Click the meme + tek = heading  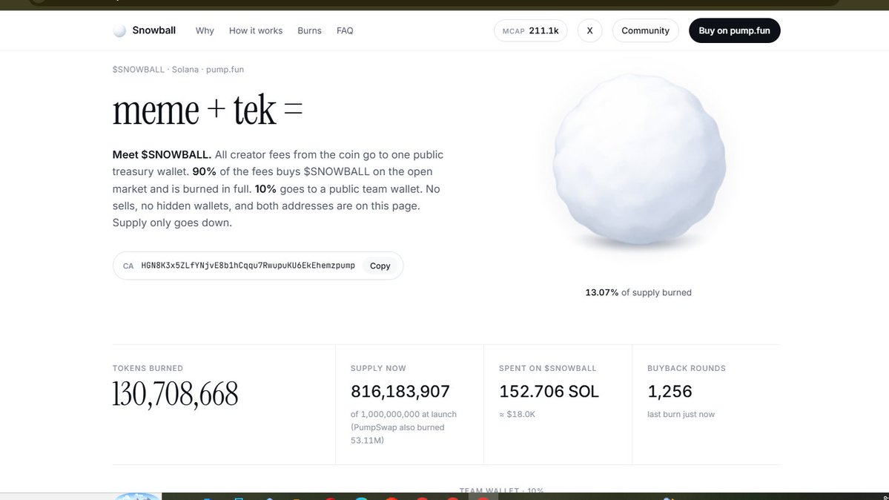pos(208,110)
